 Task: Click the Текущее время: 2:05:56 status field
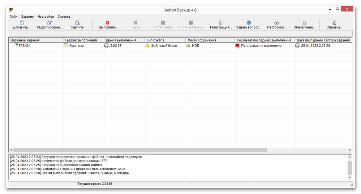(97, 184)
